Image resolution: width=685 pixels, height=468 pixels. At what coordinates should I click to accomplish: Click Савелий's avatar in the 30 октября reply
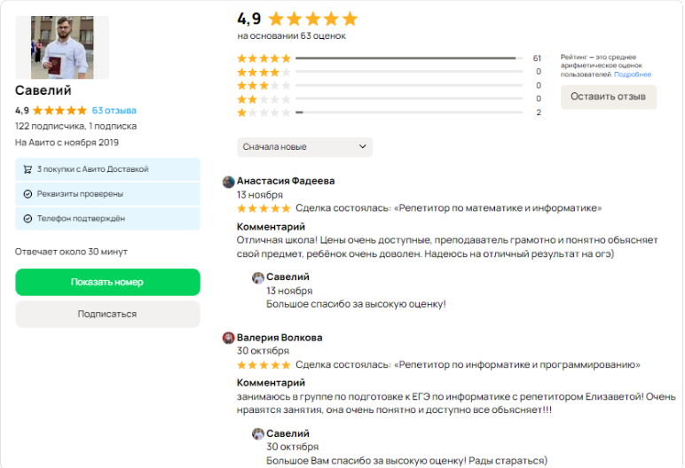coord(258,433)
